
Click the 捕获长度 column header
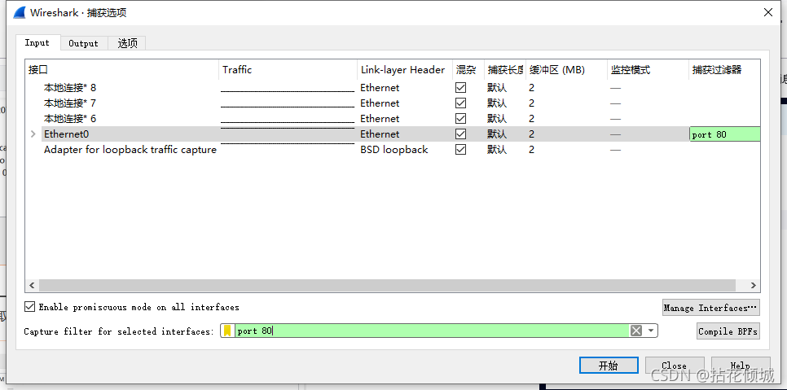click(505, 70)
